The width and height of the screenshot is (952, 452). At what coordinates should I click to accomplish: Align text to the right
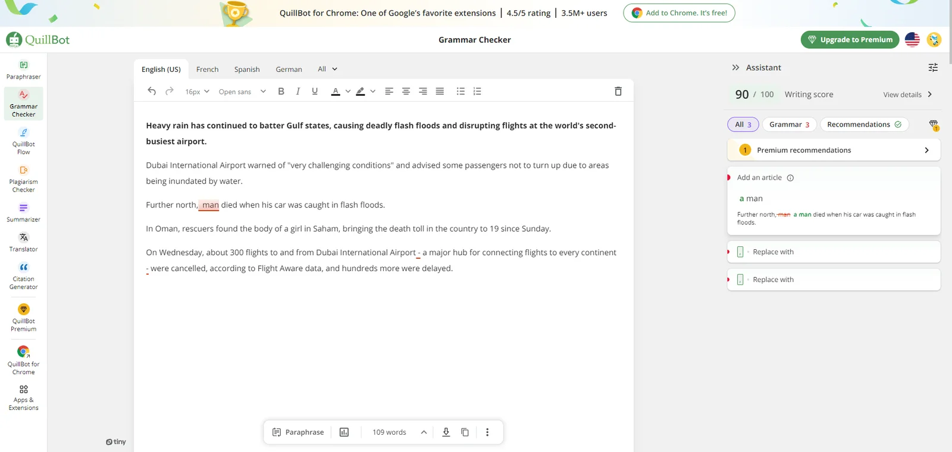tap(423, 91)
